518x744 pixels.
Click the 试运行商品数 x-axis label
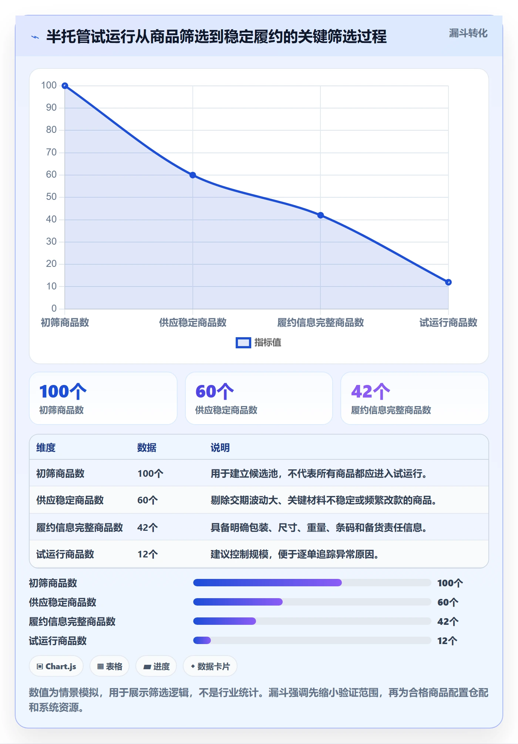pyautogui.click(x=448, y=323)
